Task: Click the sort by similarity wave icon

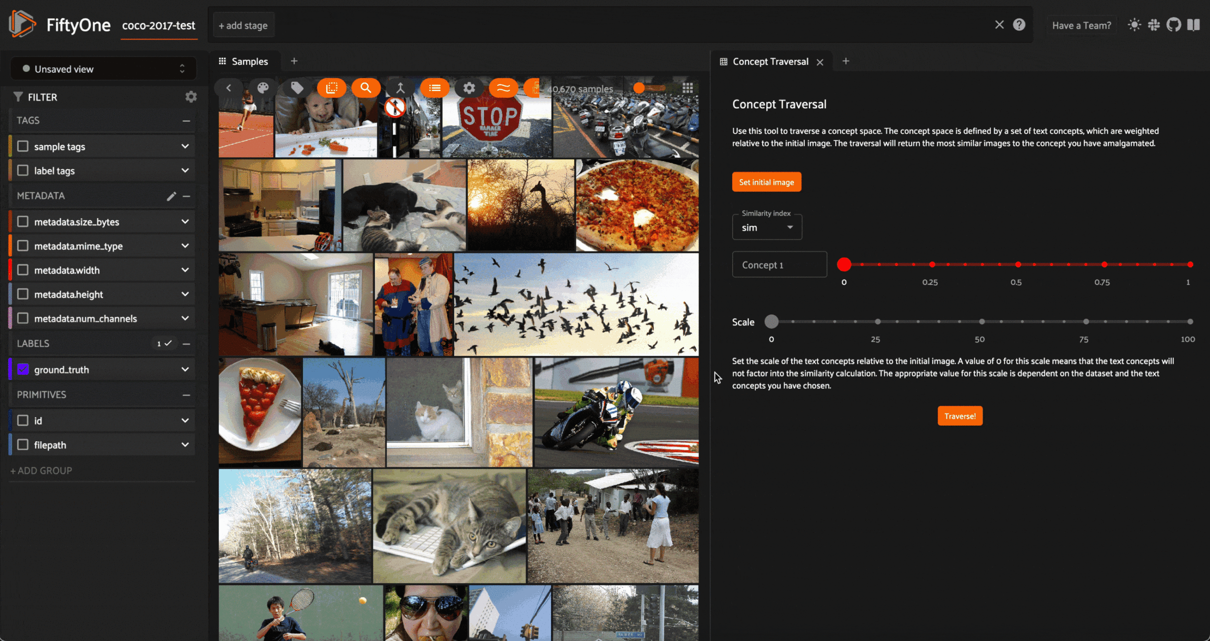Action: [503, 88]
